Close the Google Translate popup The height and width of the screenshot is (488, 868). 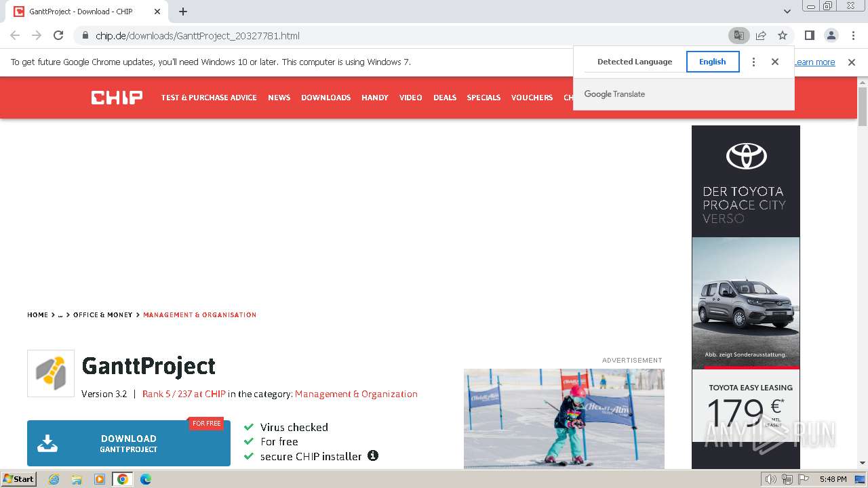click(x=775, y=62)
